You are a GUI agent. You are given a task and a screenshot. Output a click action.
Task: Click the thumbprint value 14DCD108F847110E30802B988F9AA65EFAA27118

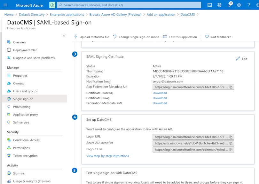point(188,71)
